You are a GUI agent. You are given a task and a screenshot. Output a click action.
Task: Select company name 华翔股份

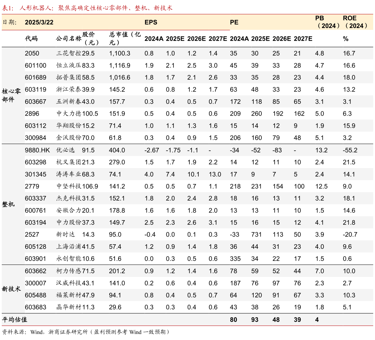(x=69, y=126)
